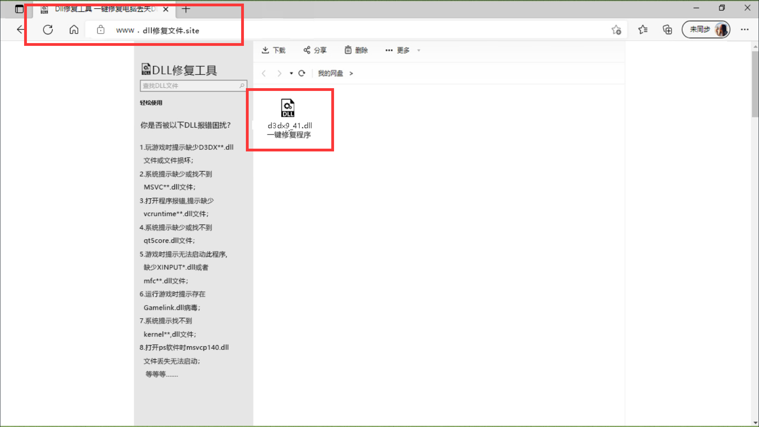Click the back arrow in browser
The width and height of the screenshot is (759, 427).
(x=21, y=30)
